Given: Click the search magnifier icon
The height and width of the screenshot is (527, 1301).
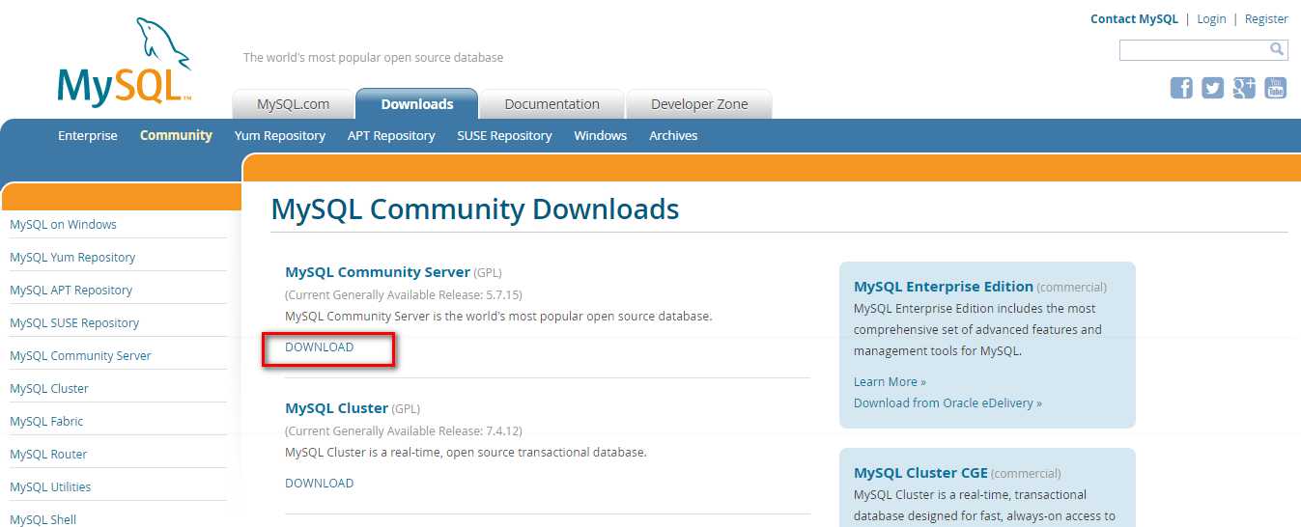Looking at the screenshot, I should pos(1277,49).
